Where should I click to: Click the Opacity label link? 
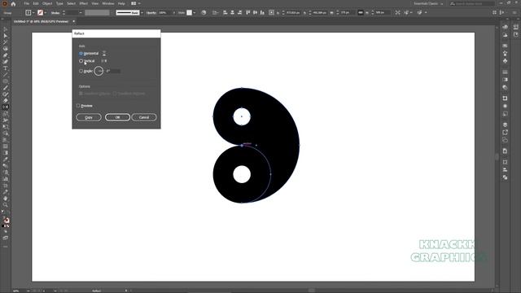point(151,13)
